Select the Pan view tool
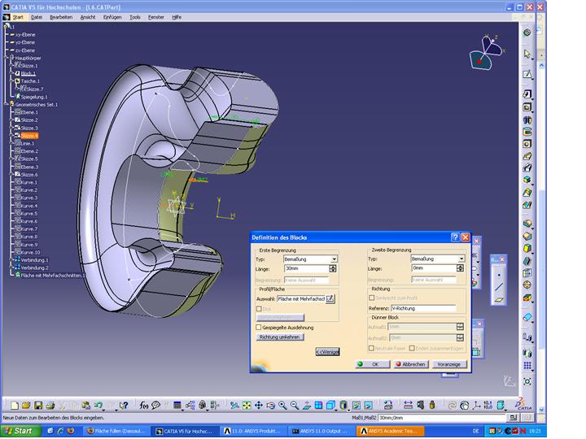Image resolution: width=586 pixels, height=439 pixels. (258, 405)
